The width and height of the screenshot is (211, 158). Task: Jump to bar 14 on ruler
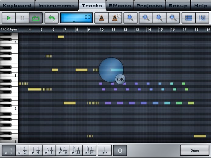coord(149,29)
